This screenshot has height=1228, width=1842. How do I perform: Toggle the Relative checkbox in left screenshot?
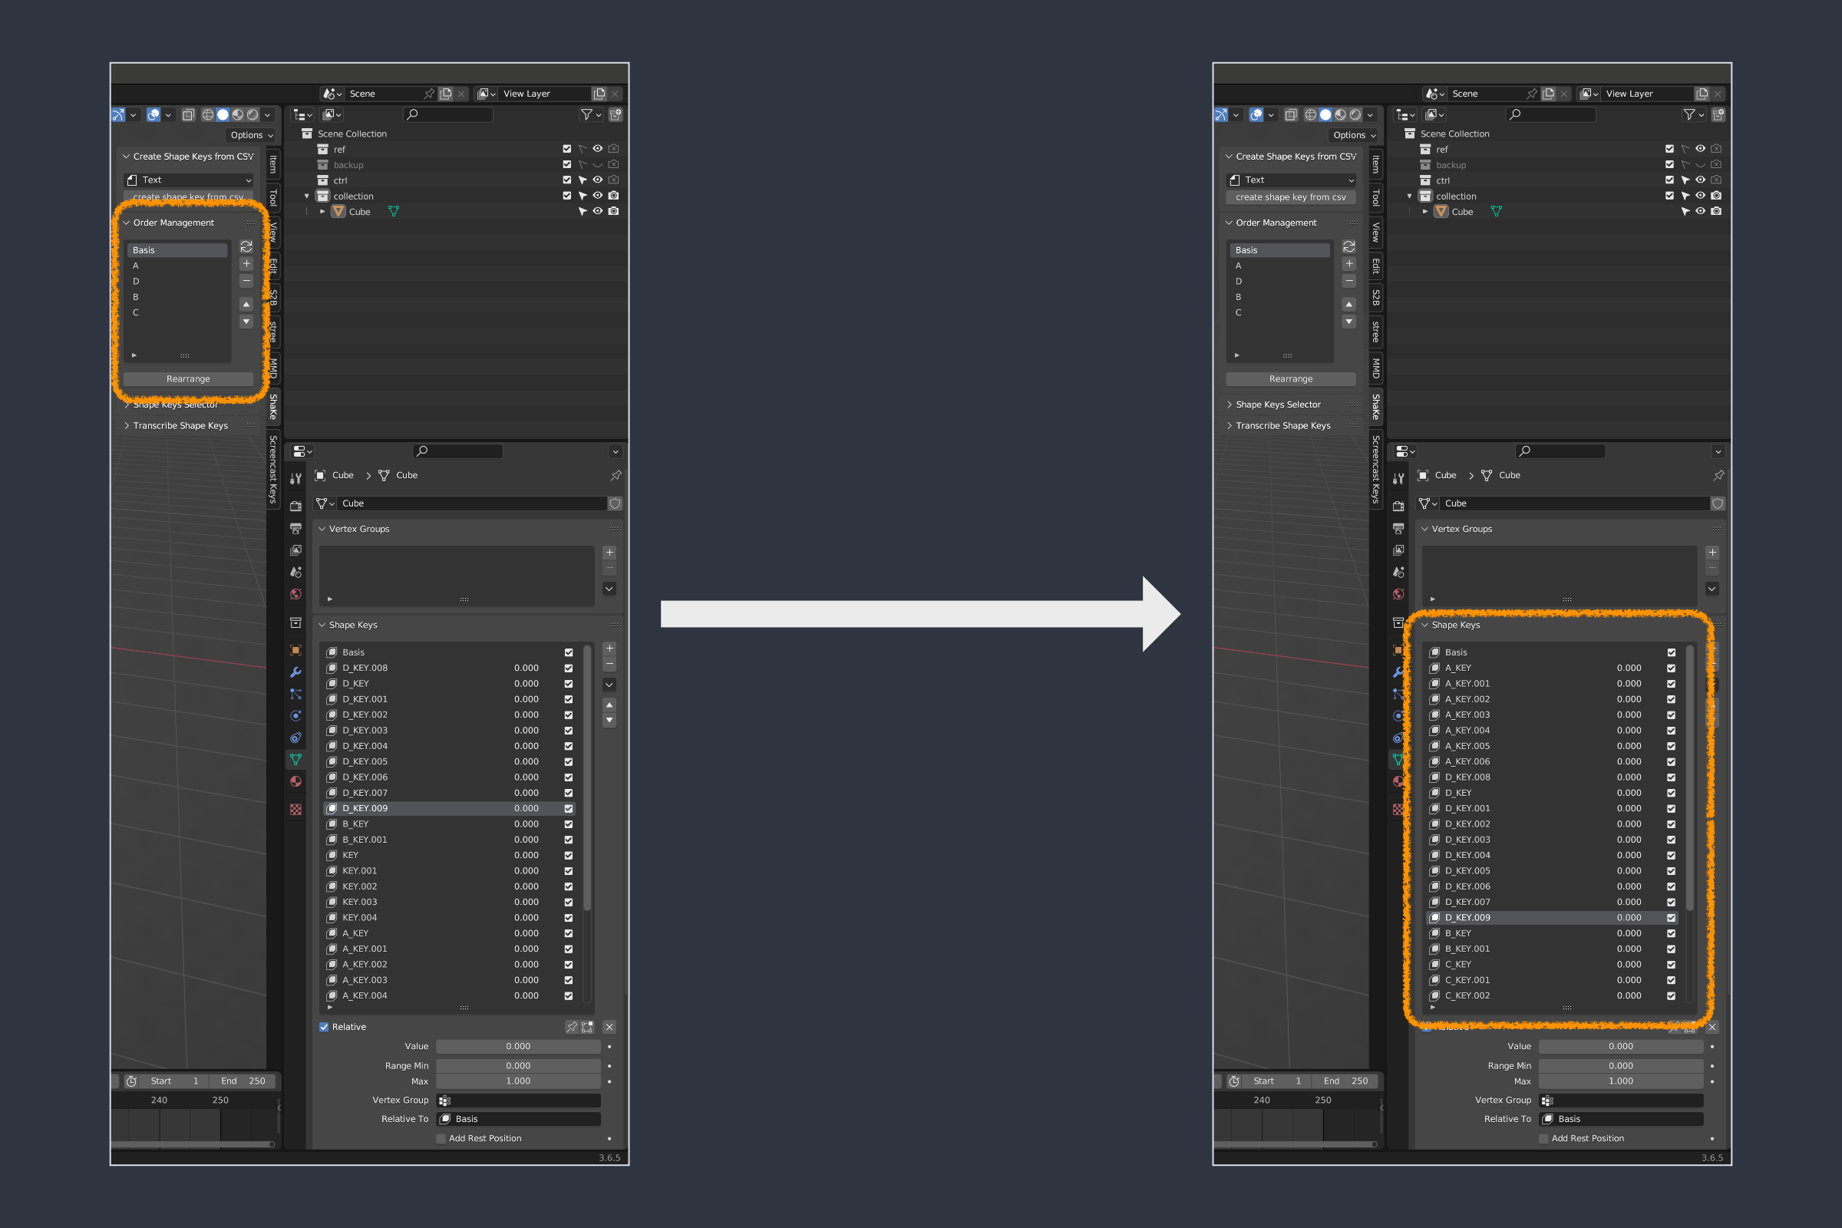point(324,1027)
